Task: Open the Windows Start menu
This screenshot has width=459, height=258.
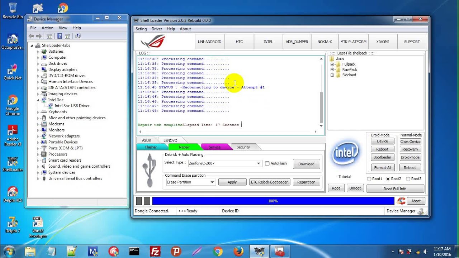Action: click(9, 251)
